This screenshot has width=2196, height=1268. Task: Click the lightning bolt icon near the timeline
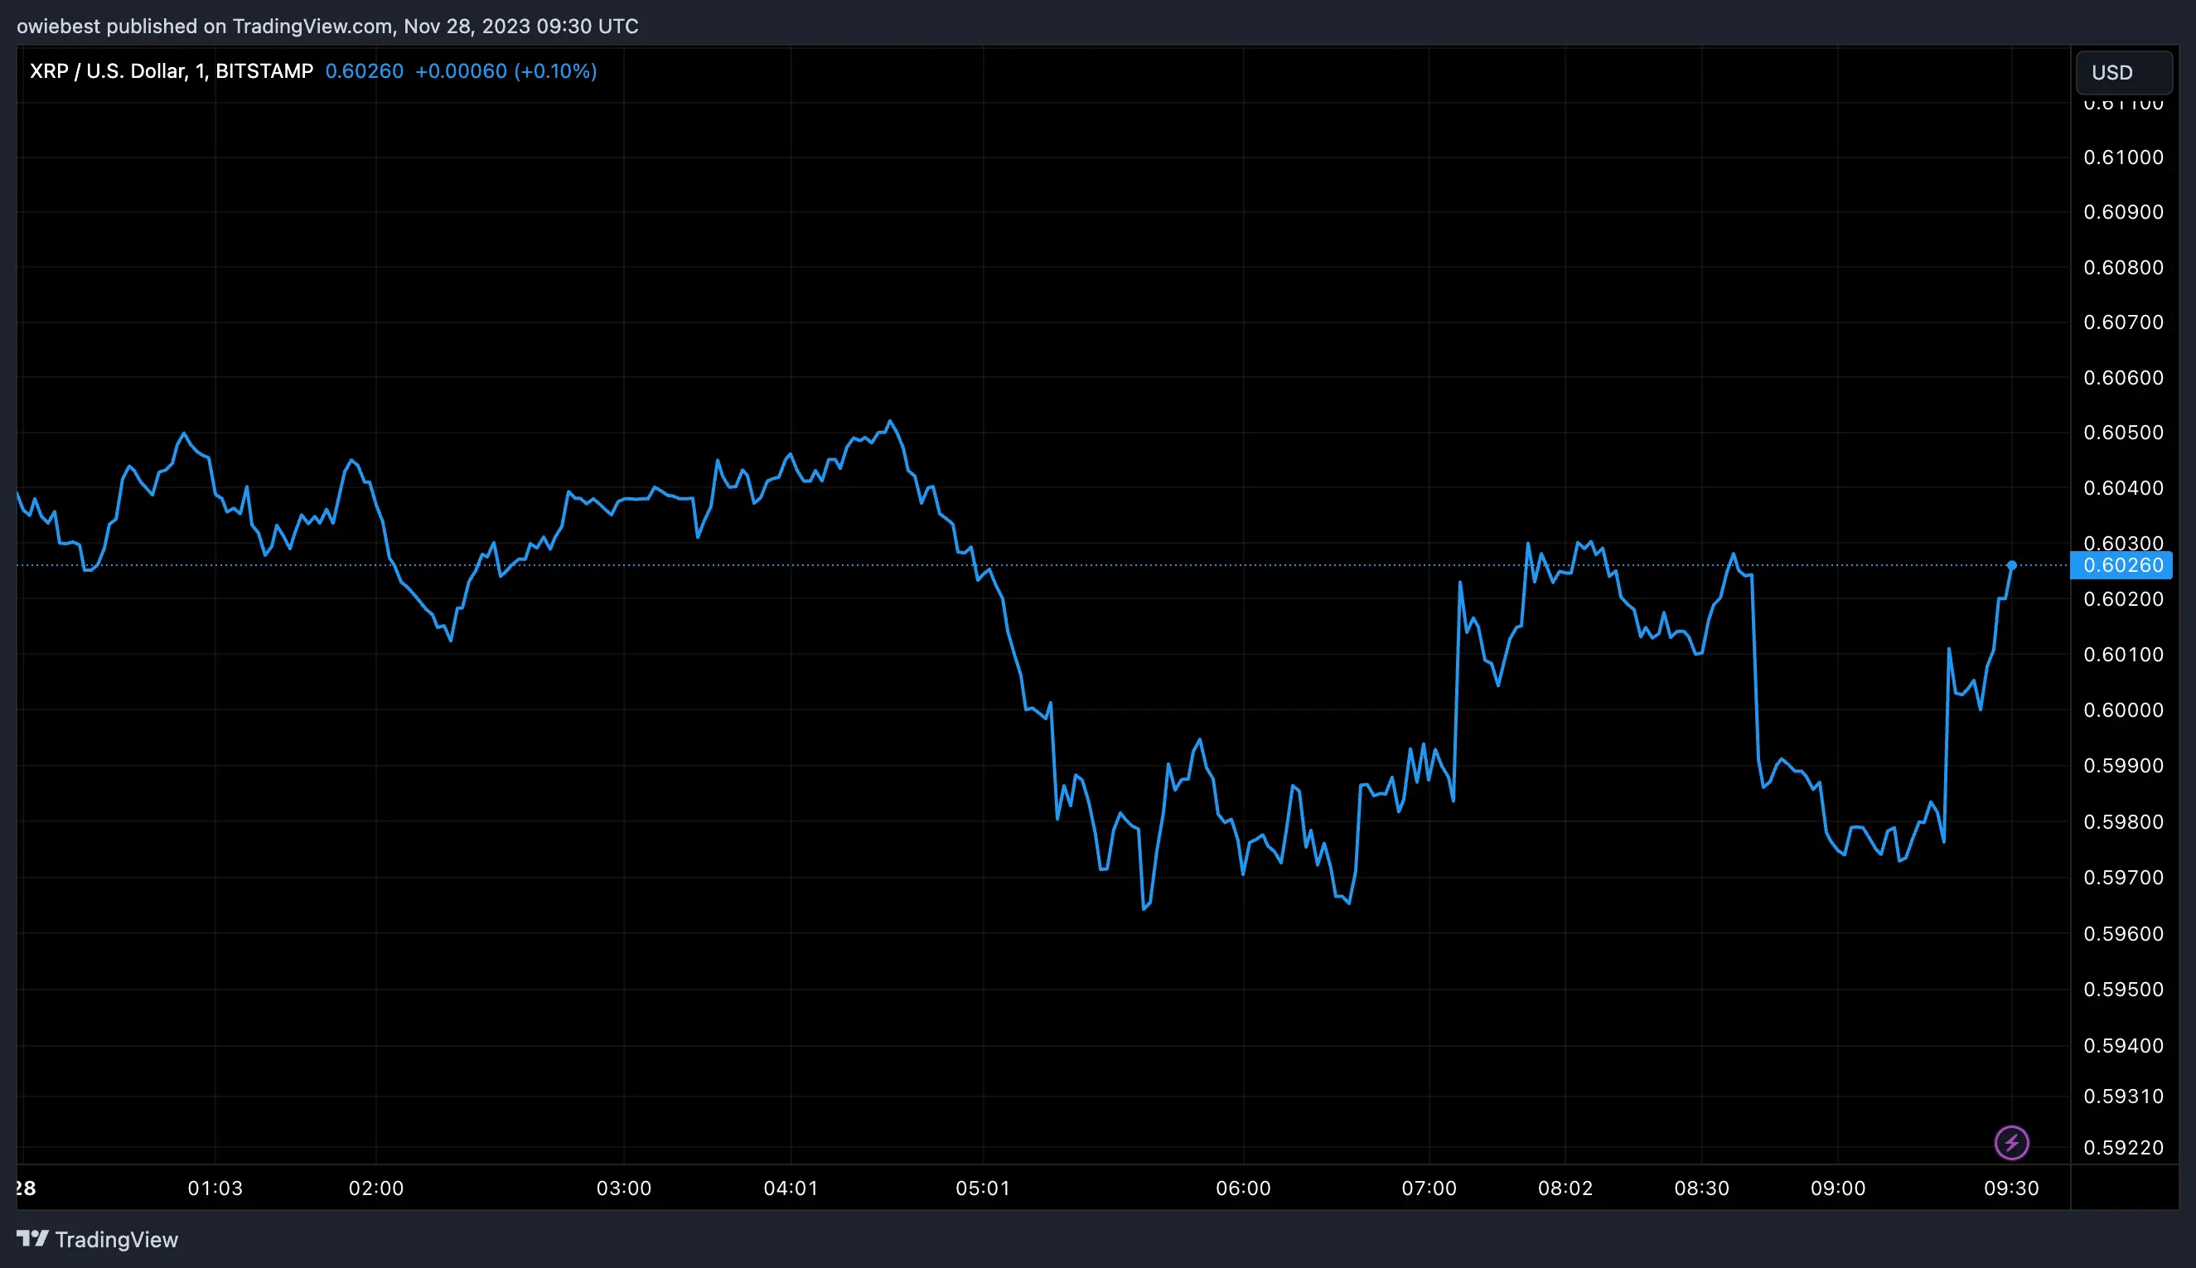2011,1143
